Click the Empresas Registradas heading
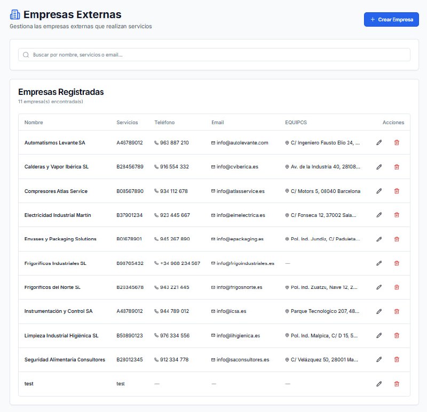Screen dimensions: 427x412 [61, 92]
